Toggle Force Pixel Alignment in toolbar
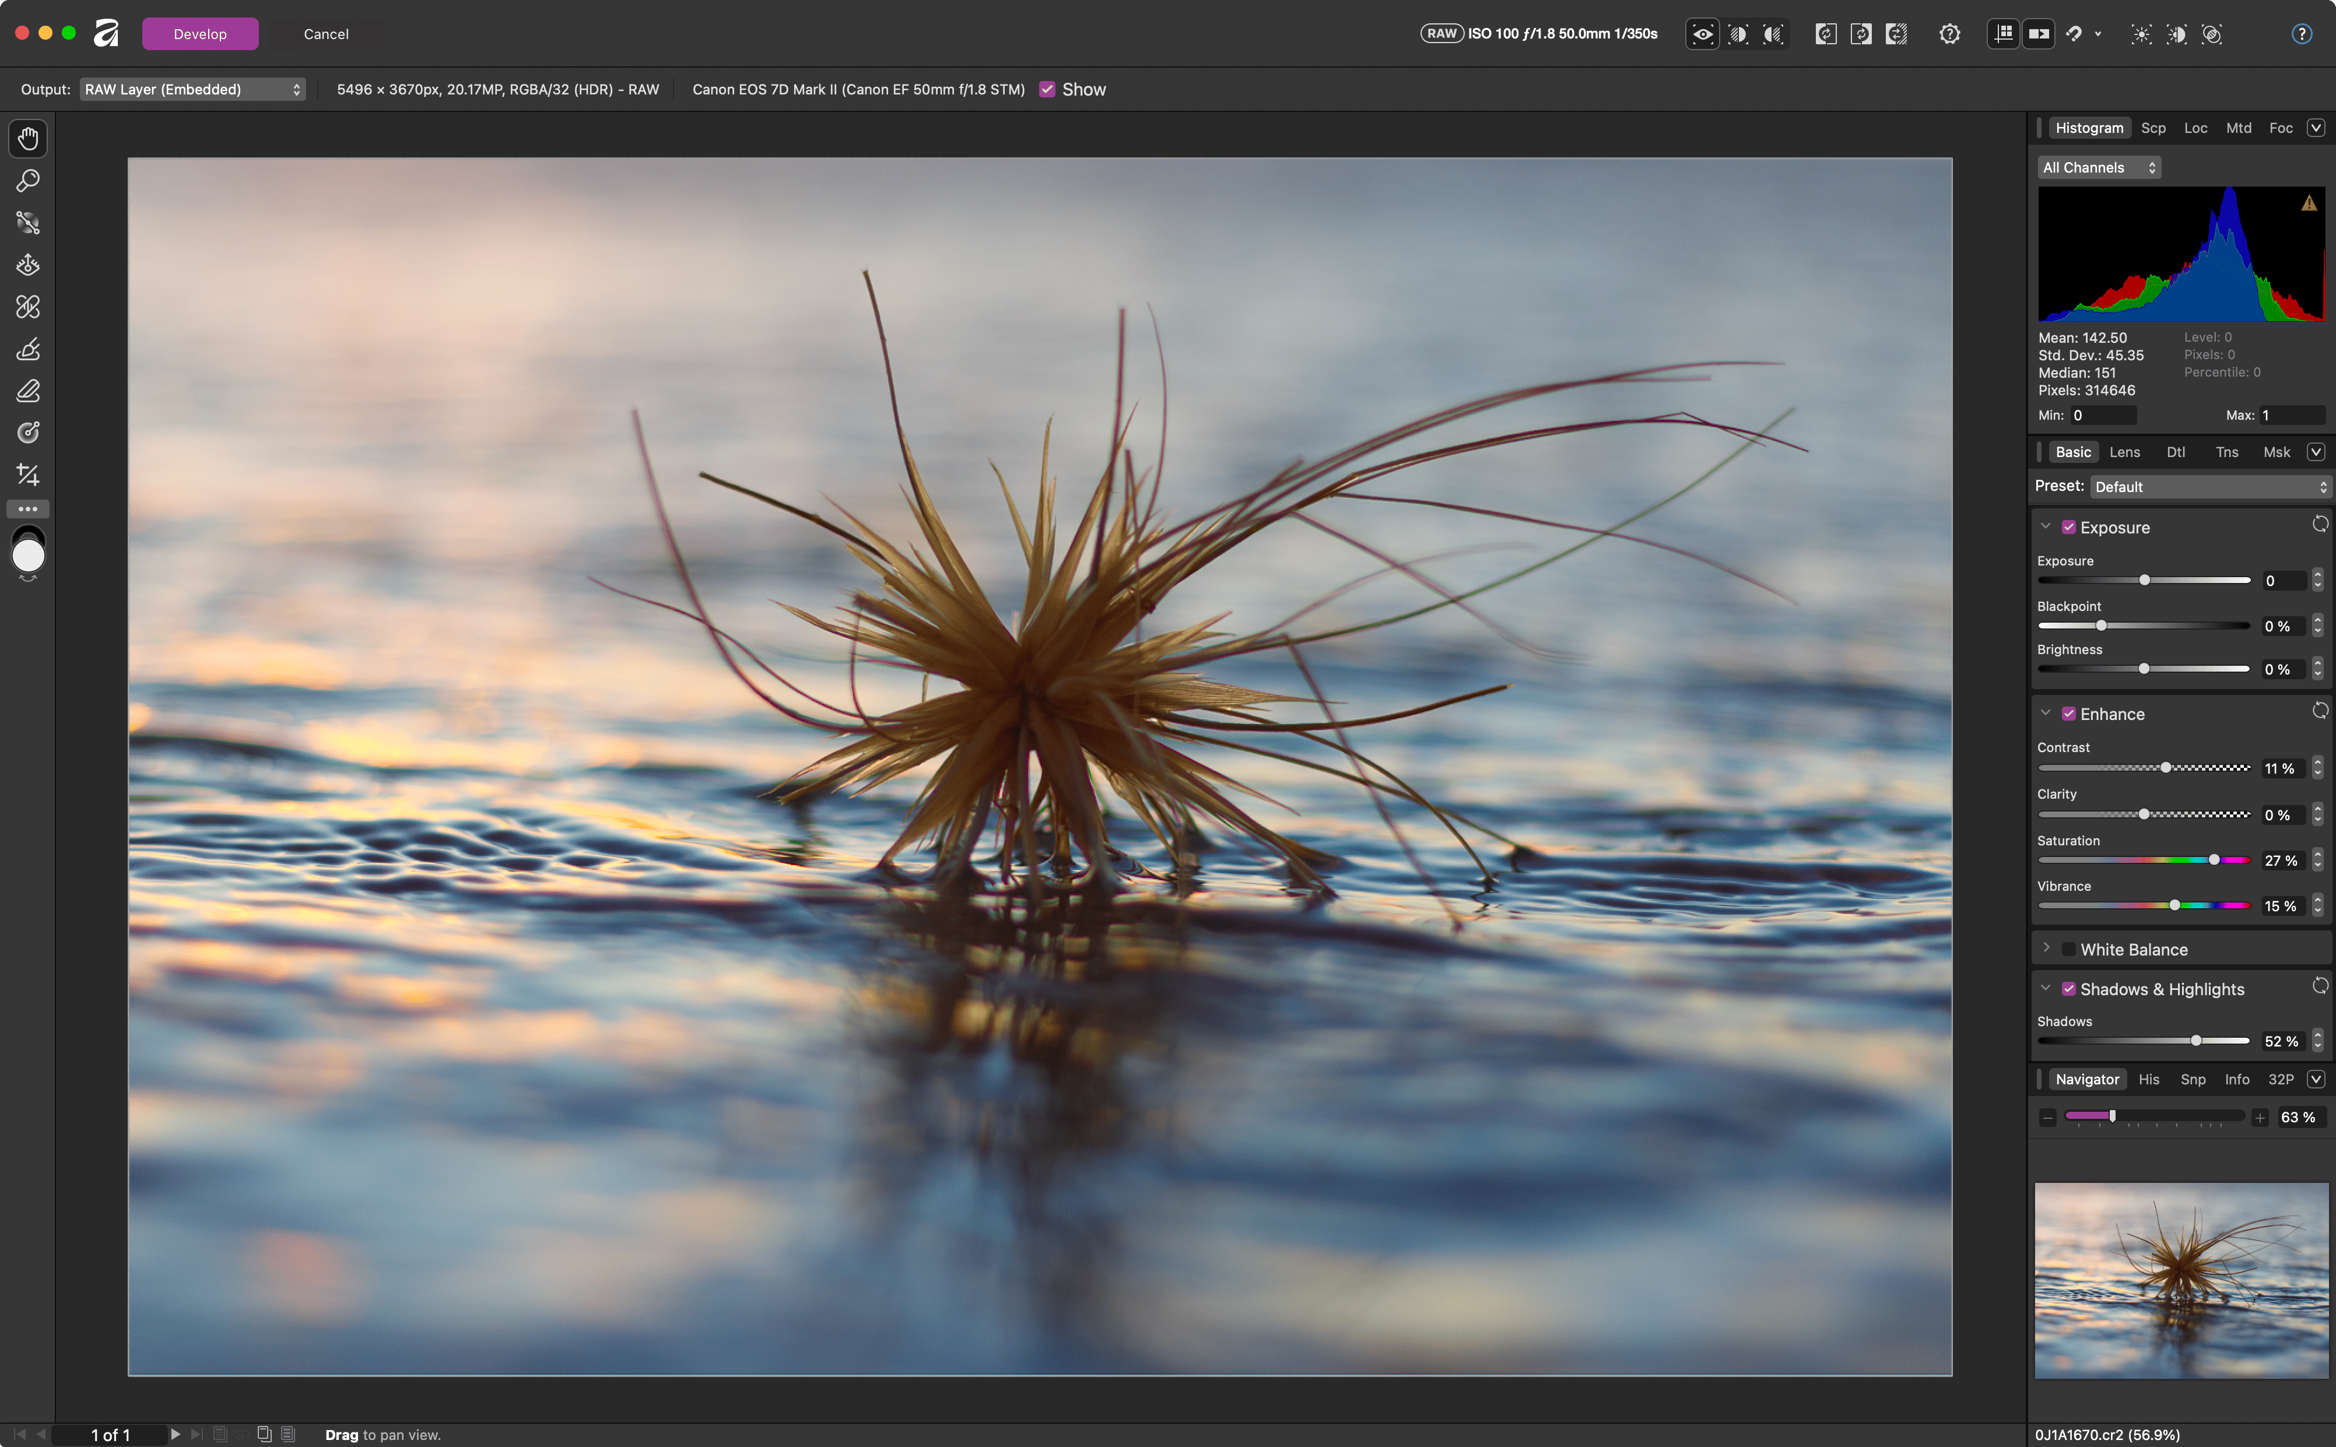 click(2004, 34)
